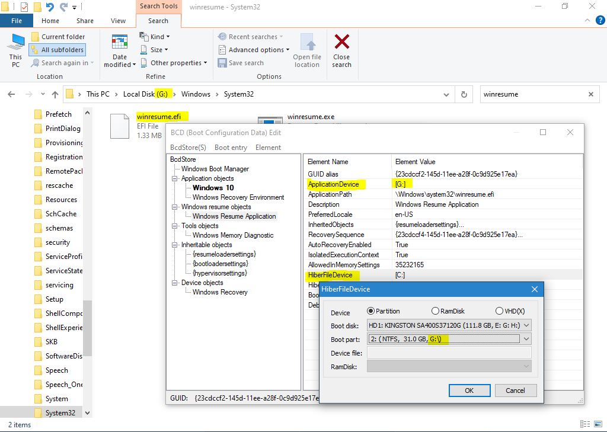Click the Date modified calendar icon

tap(120, 43)
